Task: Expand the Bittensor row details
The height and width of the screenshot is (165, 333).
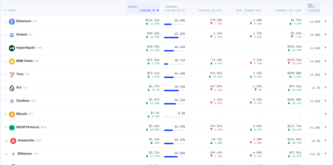Action: click(325, 154)
